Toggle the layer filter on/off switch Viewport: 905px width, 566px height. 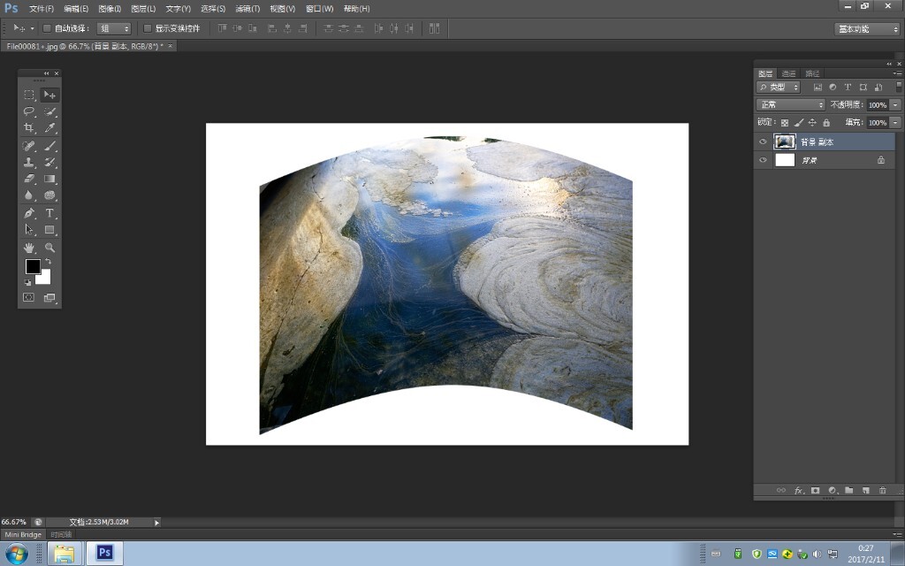tap(899, 87)
